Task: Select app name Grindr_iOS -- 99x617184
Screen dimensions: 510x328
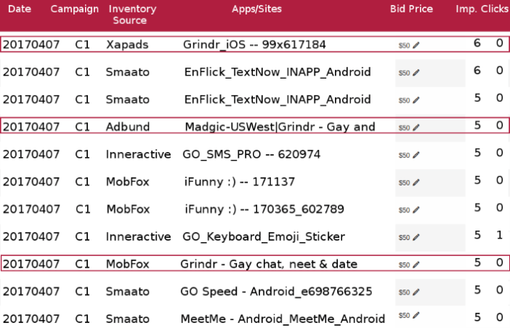Action: (x=254, y=44)
